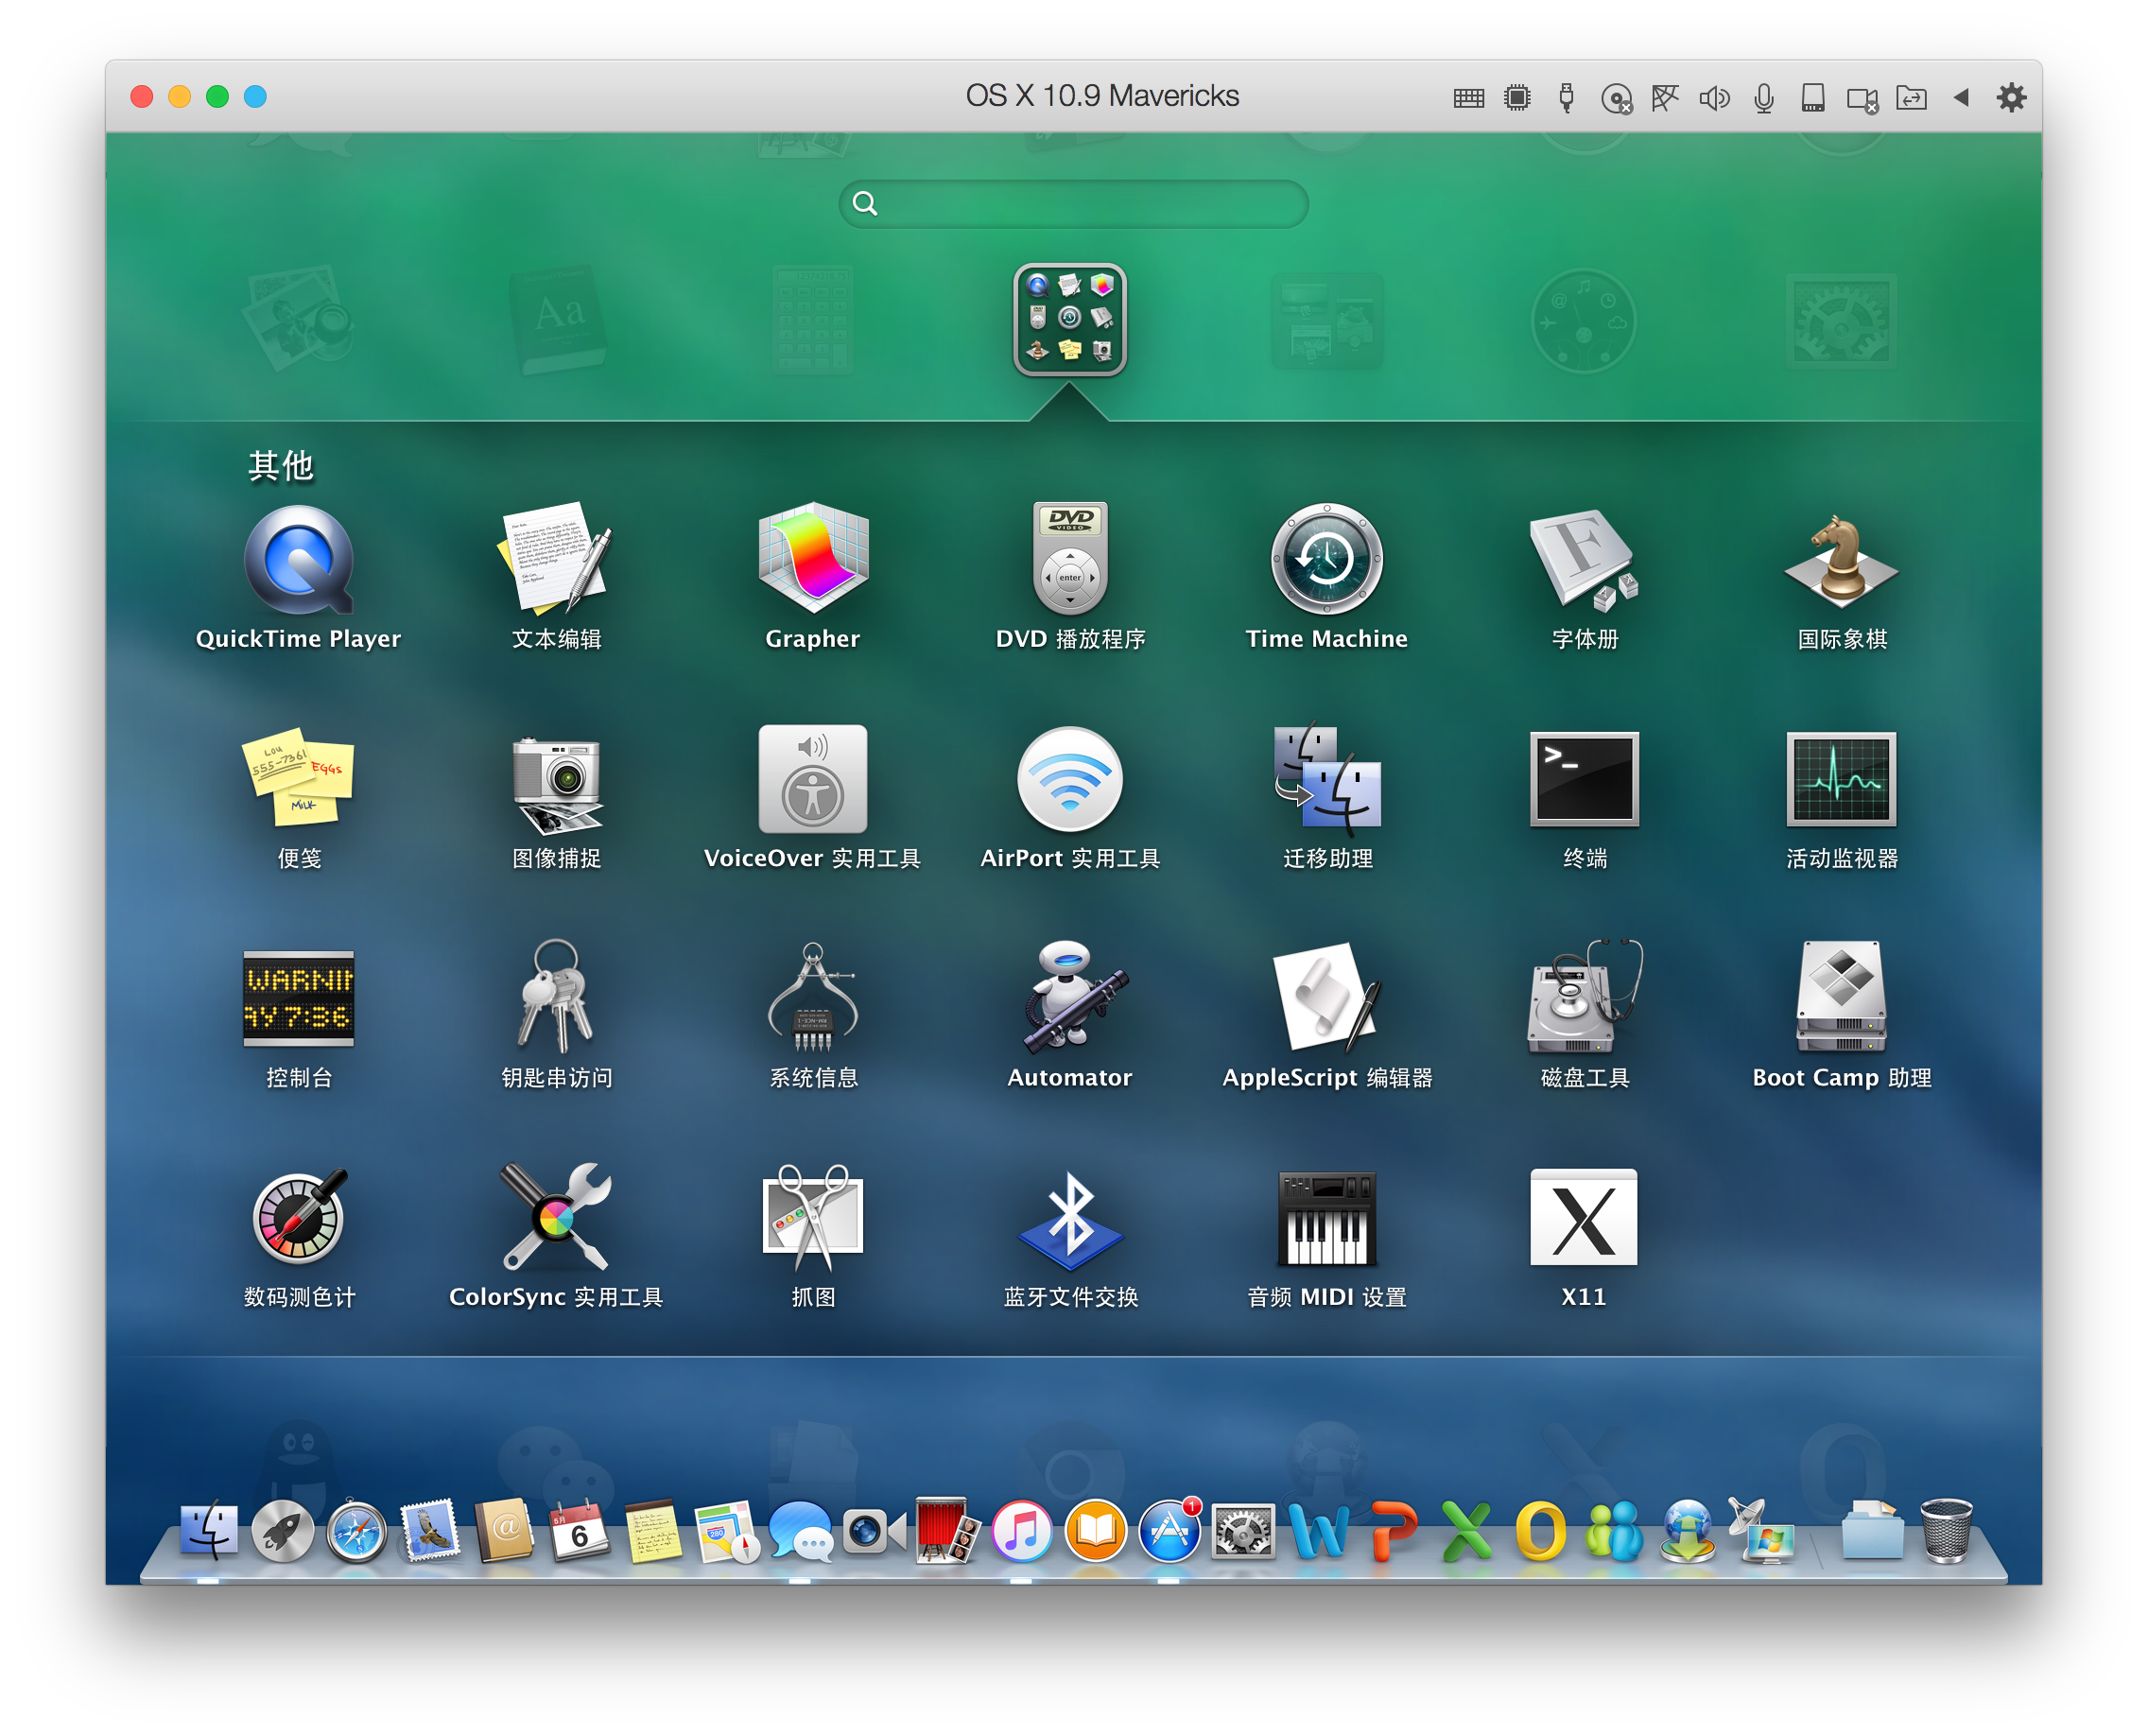Launch AirPort 实用工具
The height and width of the screenshot is (1736, 2148).
point(1070,780)
